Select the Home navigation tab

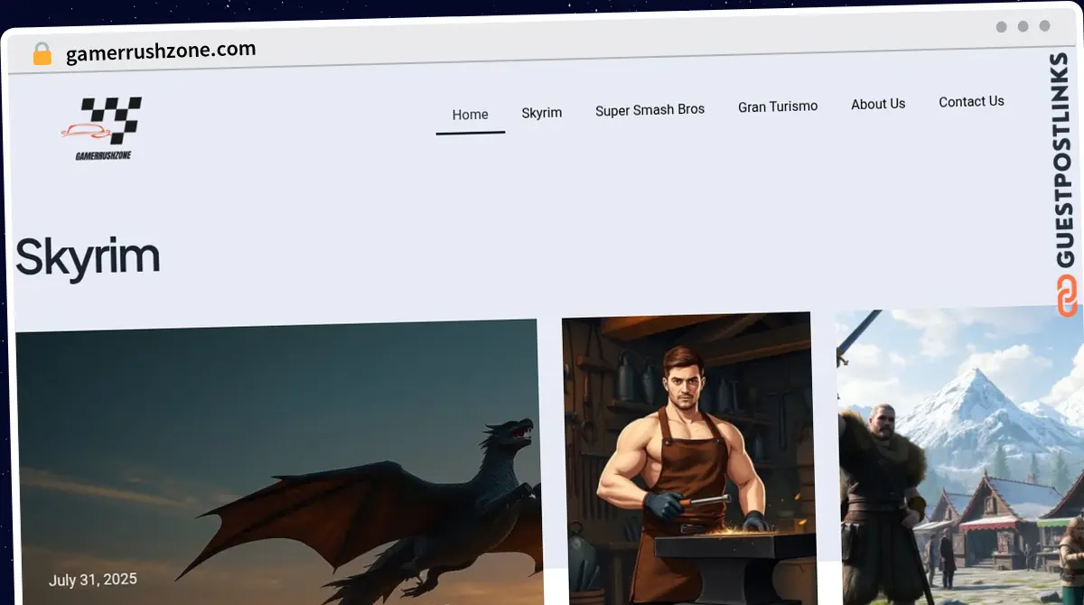[x=470, y=115]
